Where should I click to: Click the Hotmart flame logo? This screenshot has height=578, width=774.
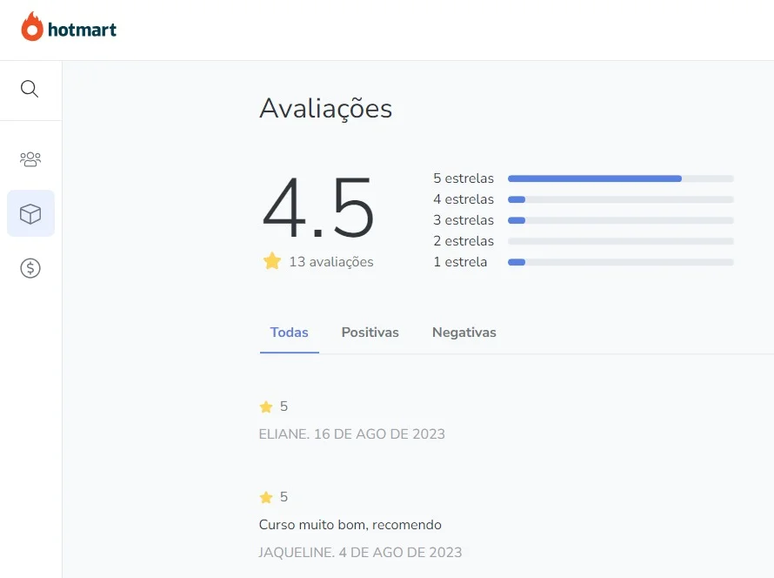[32, 28]
